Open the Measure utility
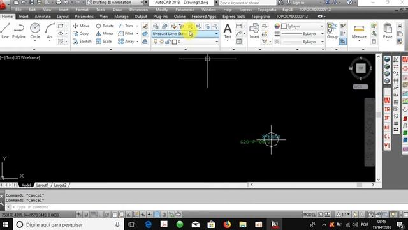 coord(359,31)
